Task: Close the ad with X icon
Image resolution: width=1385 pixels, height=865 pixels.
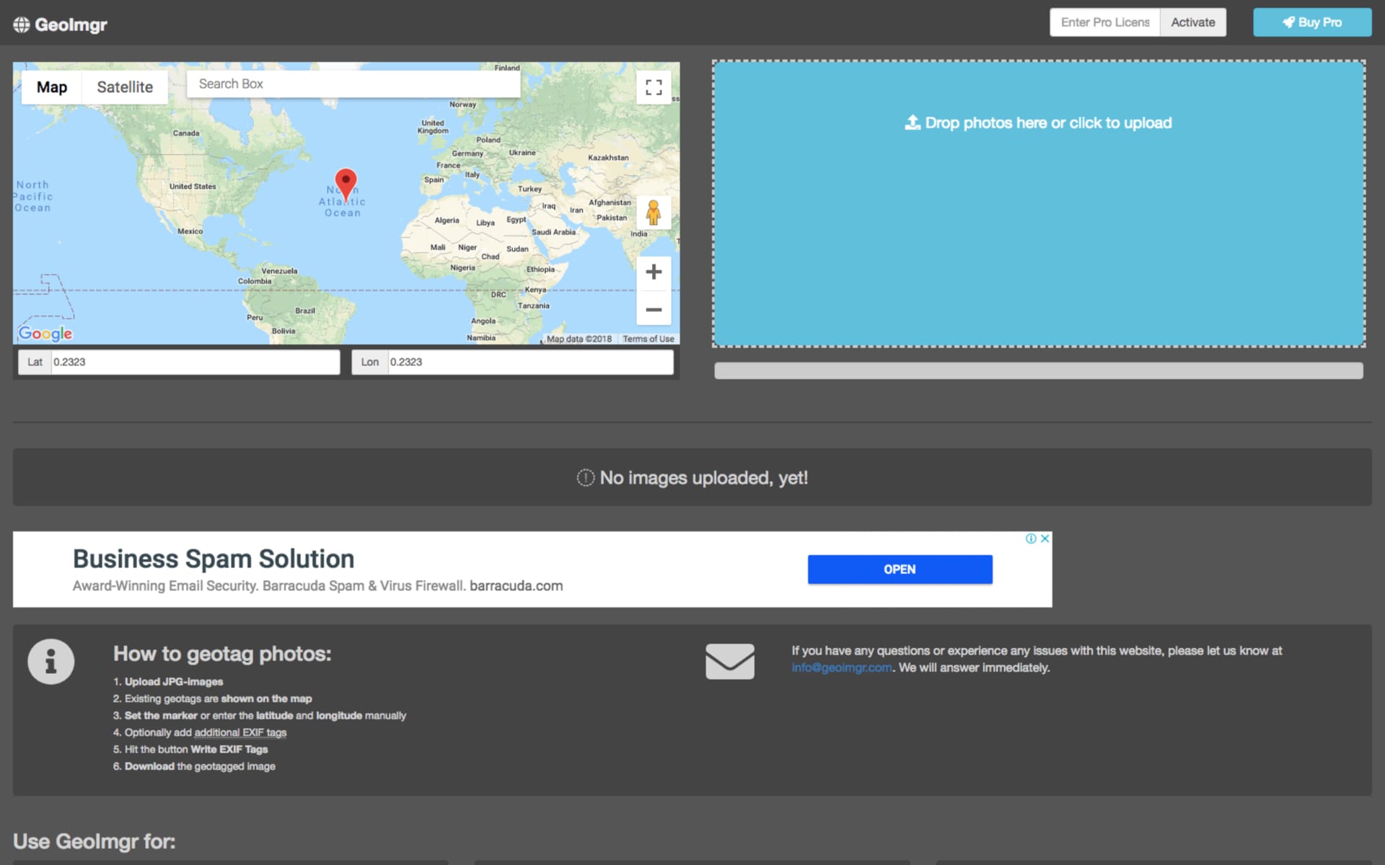Action: click(1045, 538)
